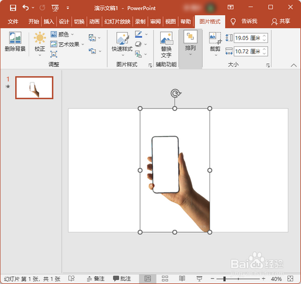Switch to the 视图 tab
301x284 pixels.
pyautogui.click(x=170, y=22)
